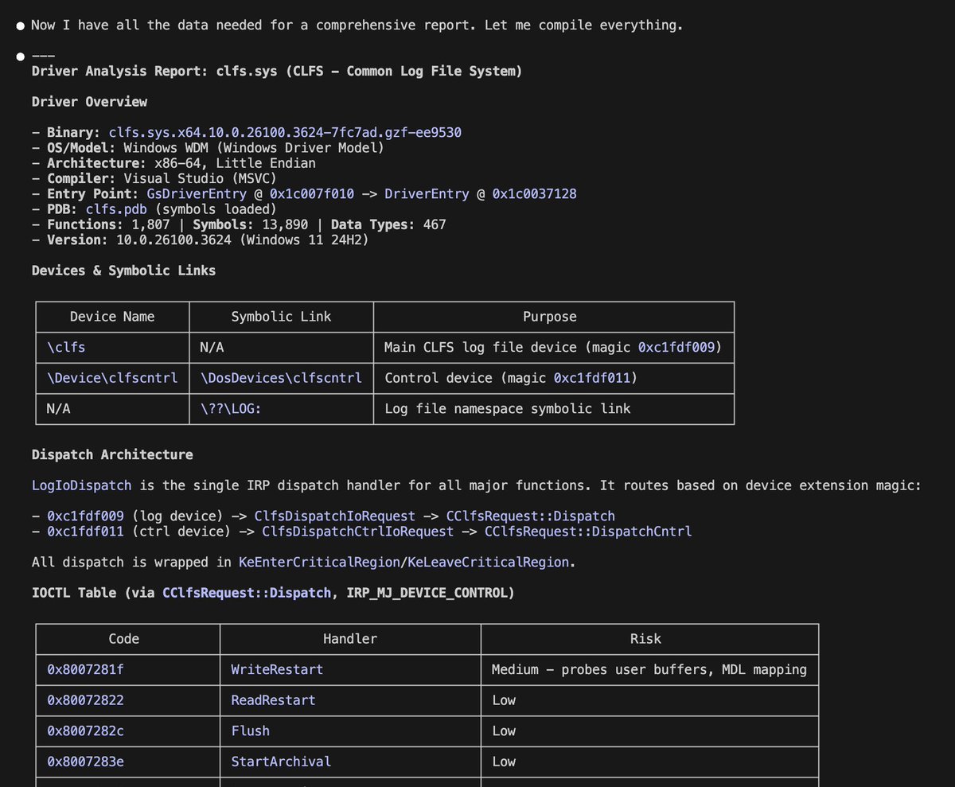Select the IOCTL code 0x80072822
Screen dimensions: 955x787
pyautogui.click(x=85, y=699)
